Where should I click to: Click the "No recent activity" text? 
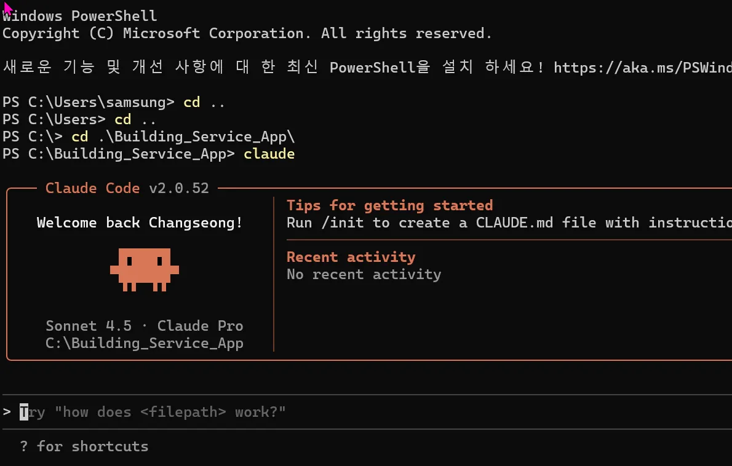click(x=364, y=274)
